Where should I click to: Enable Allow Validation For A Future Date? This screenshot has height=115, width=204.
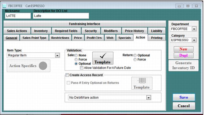pyautogui.click(x=81, y=68)
